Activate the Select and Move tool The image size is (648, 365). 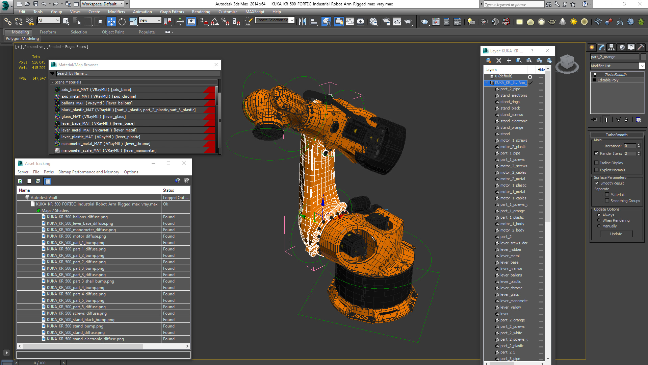(111, 22)
